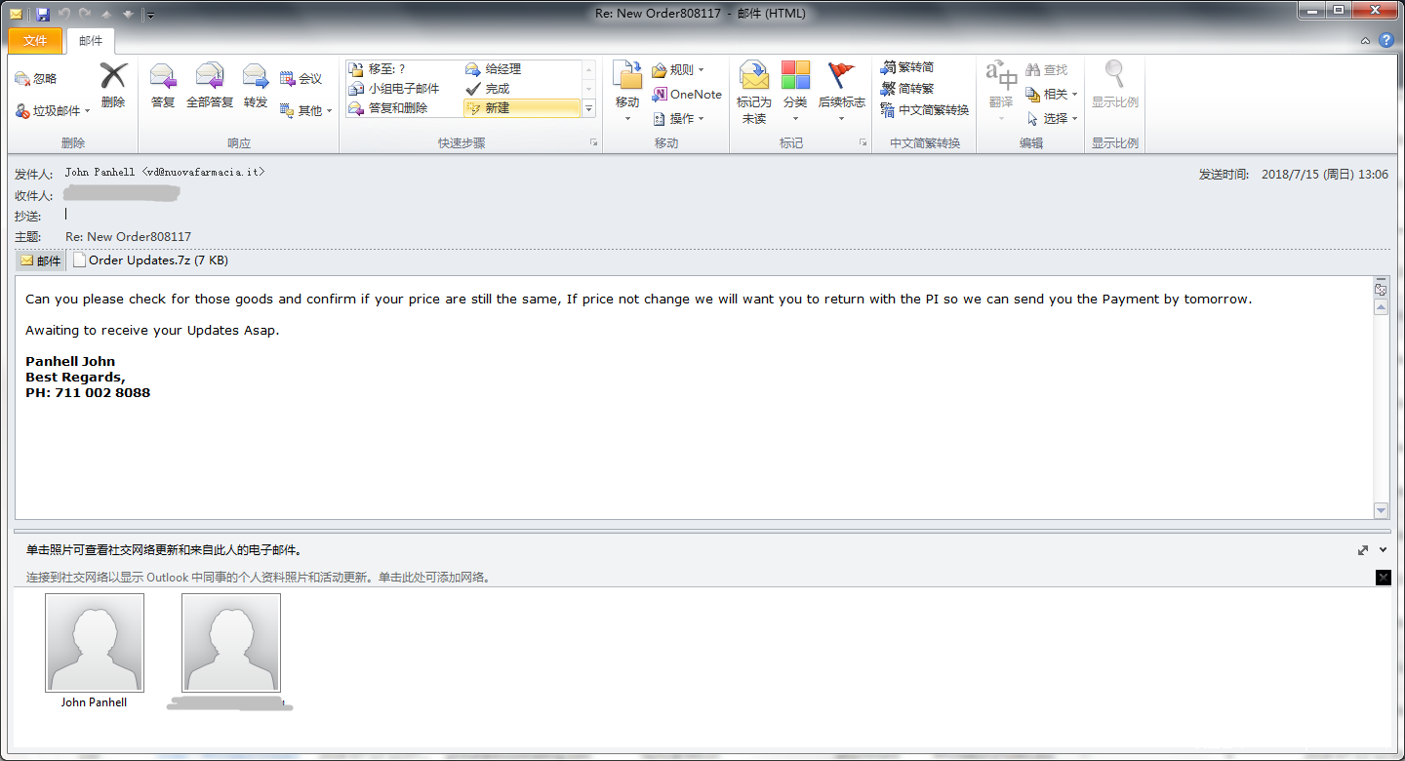Select the 邮件 message view tab above the body
Viewport: 1405px width, 761px height.
tap(41, 260)
